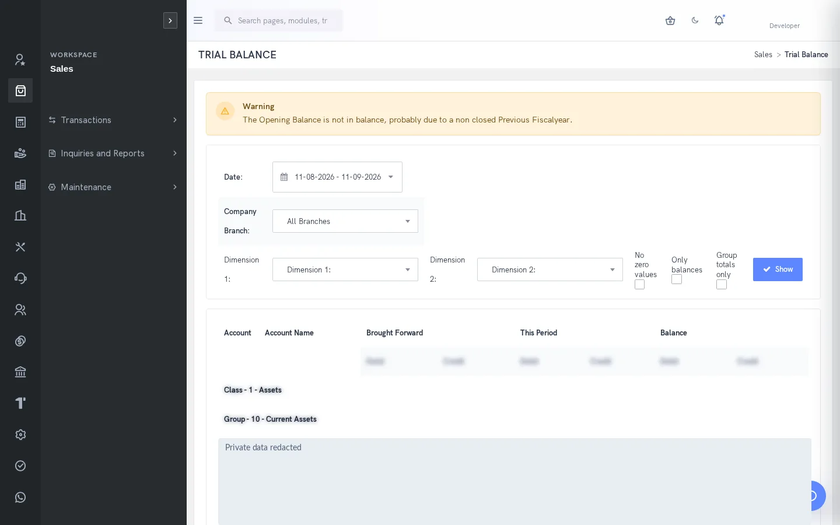The image size is (840, 525).
Task: Click the buildings sidebar icon
Action: 20,216
